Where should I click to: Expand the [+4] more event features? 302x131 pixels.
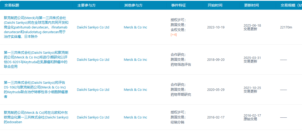[174, 35]
